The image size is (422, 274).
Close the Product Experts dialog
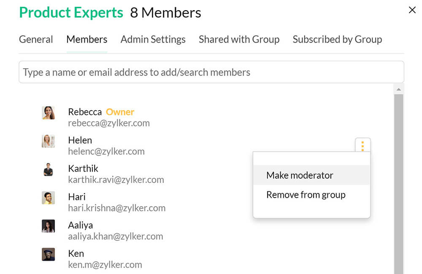pos(412,10)
